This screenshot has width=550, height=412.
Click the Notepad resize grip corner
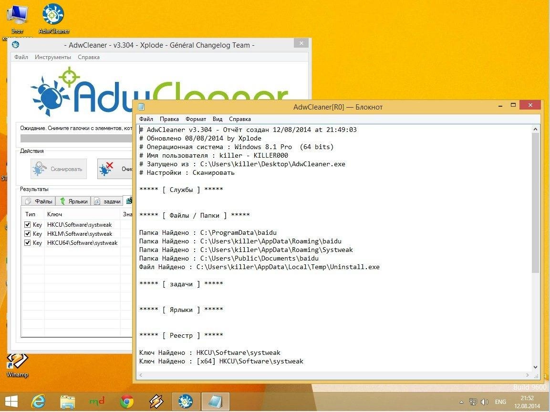click(x=536, y=375)
